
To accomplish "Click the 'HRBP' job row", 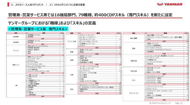I will tap(45, 78).
